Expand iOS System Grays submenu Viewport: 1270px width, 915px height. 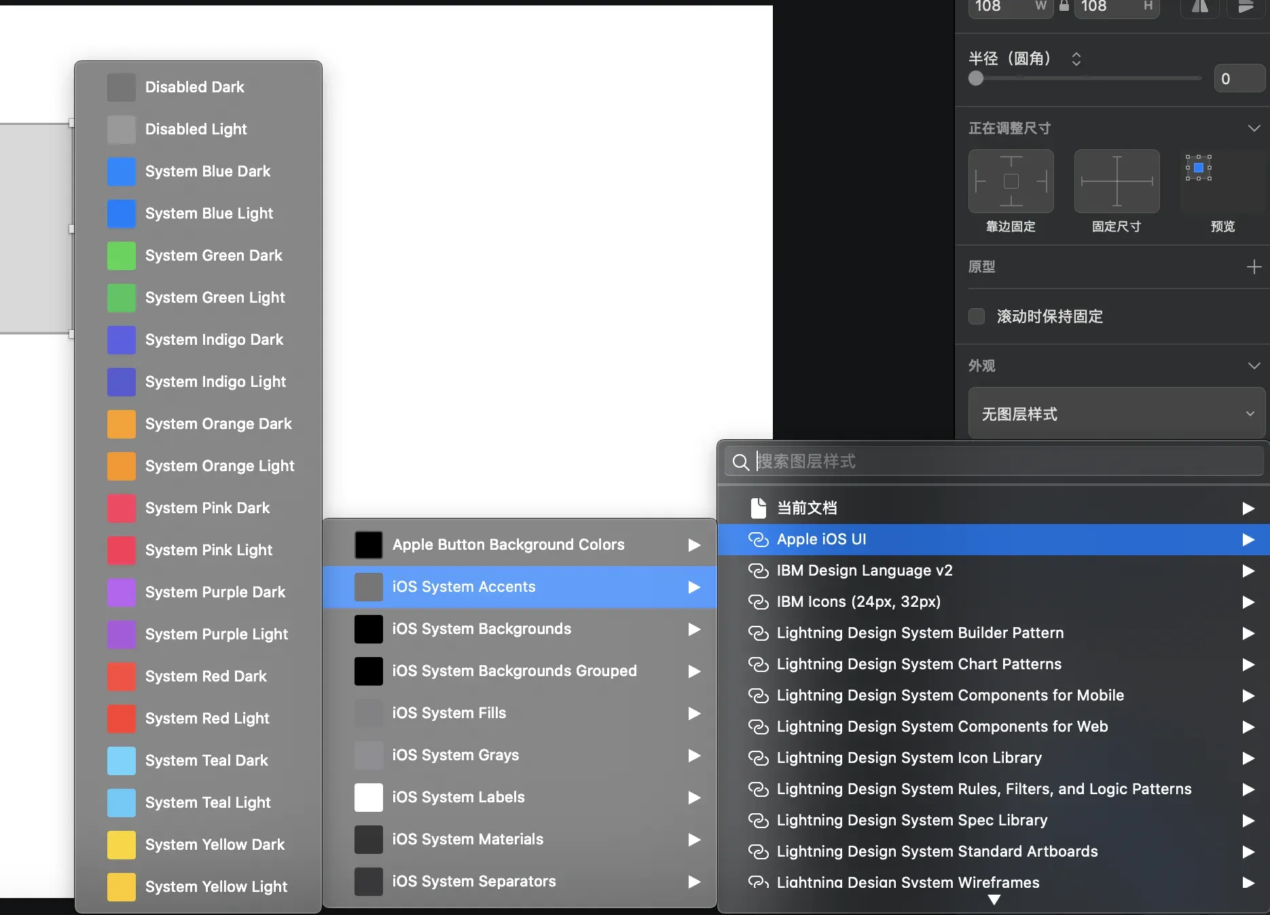pos(520,755)
